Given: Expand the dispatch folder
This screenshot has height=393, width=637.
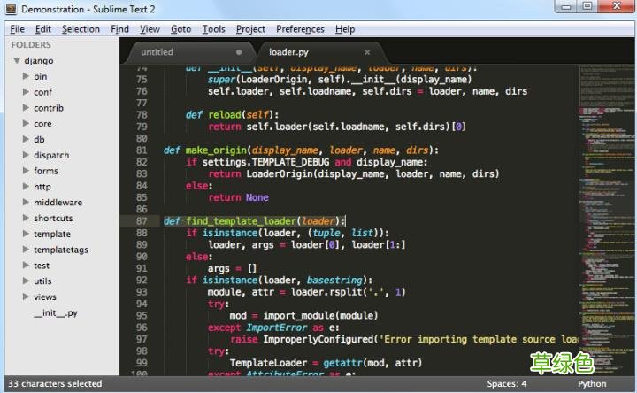Looking at the screenshot, I should pyautogui.click(x=26, y=155).
